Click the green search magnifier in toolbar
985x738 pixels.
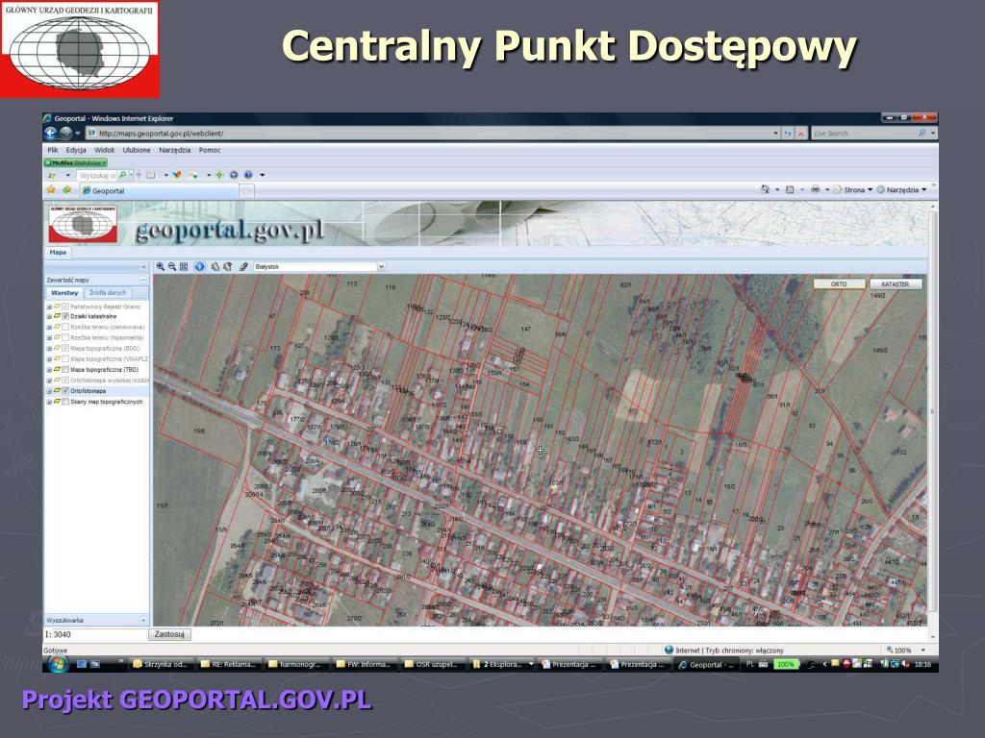pos(122,175)
